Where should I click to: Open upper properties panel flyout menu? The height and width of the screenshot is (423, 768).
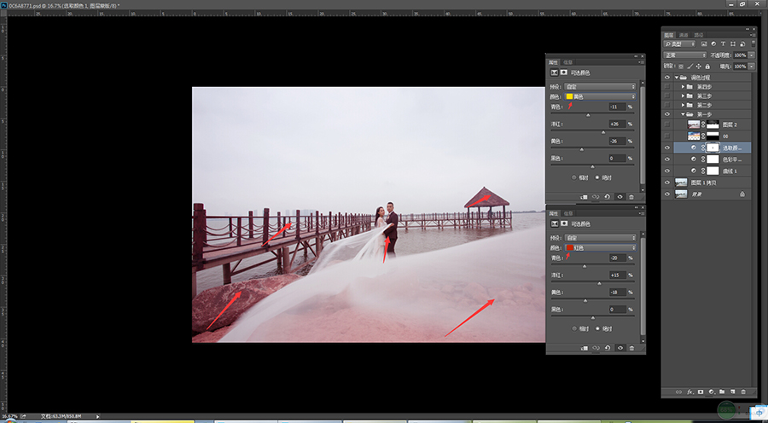coord(641,62)
